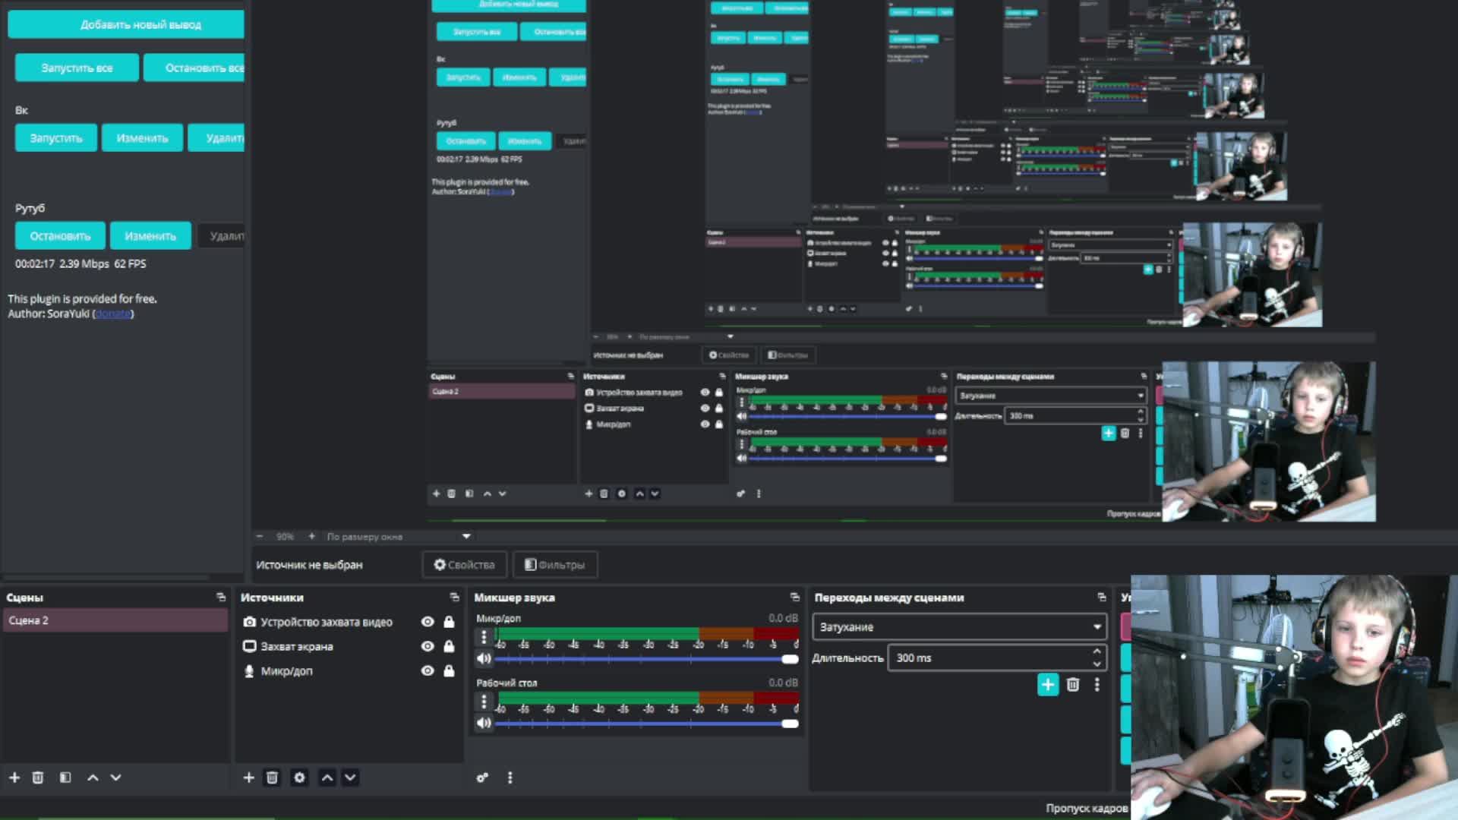Click Остановить button for Рутуб
Viewport: 1458px width, 820px height.
[x=60, y=236]
